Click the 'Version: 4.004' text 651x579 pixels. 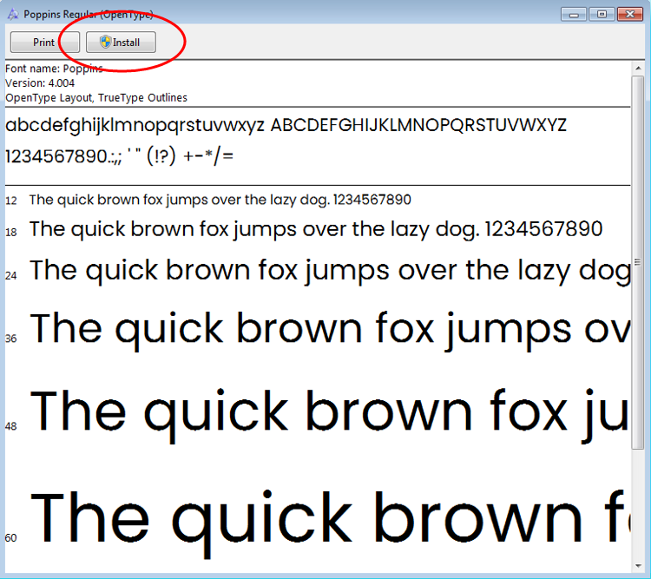point(40,83)
